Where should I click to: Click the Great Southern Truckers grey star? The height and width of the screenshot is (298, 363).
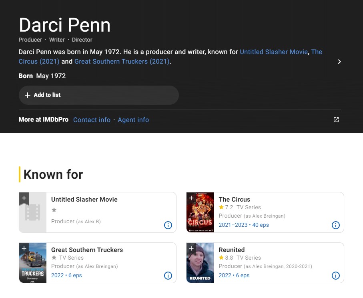tap(54, 258)
